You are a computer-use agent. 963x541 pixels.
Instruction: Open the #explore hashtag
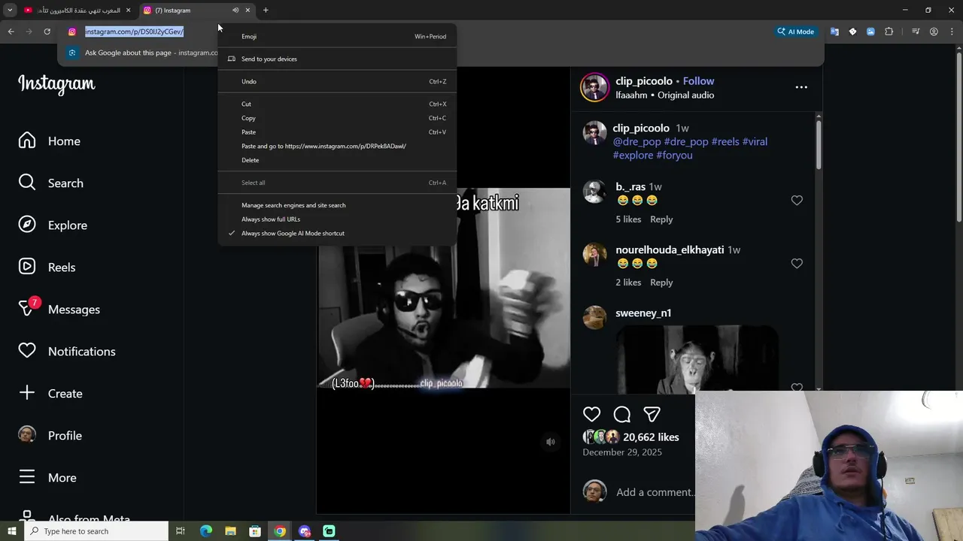[633, 156]
